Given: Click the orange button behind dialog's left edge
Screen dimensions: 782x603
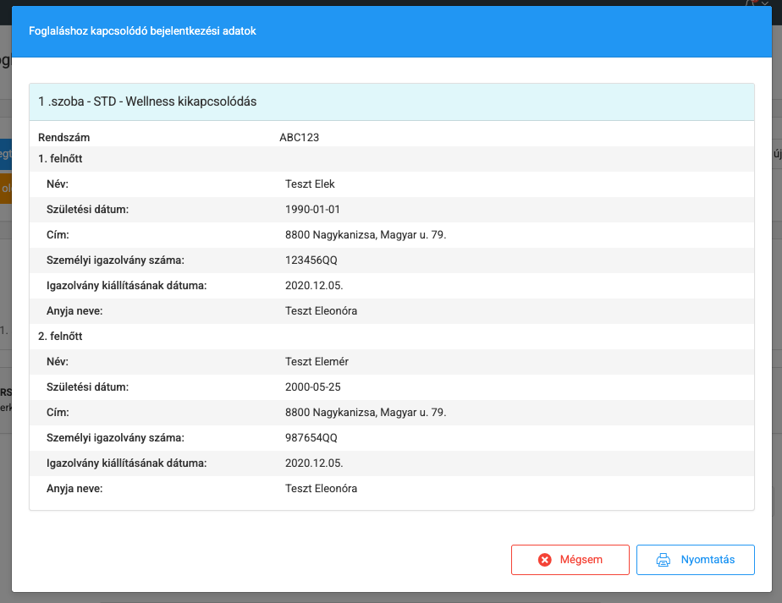Looking at the screenshot, I should pos(5,188).
